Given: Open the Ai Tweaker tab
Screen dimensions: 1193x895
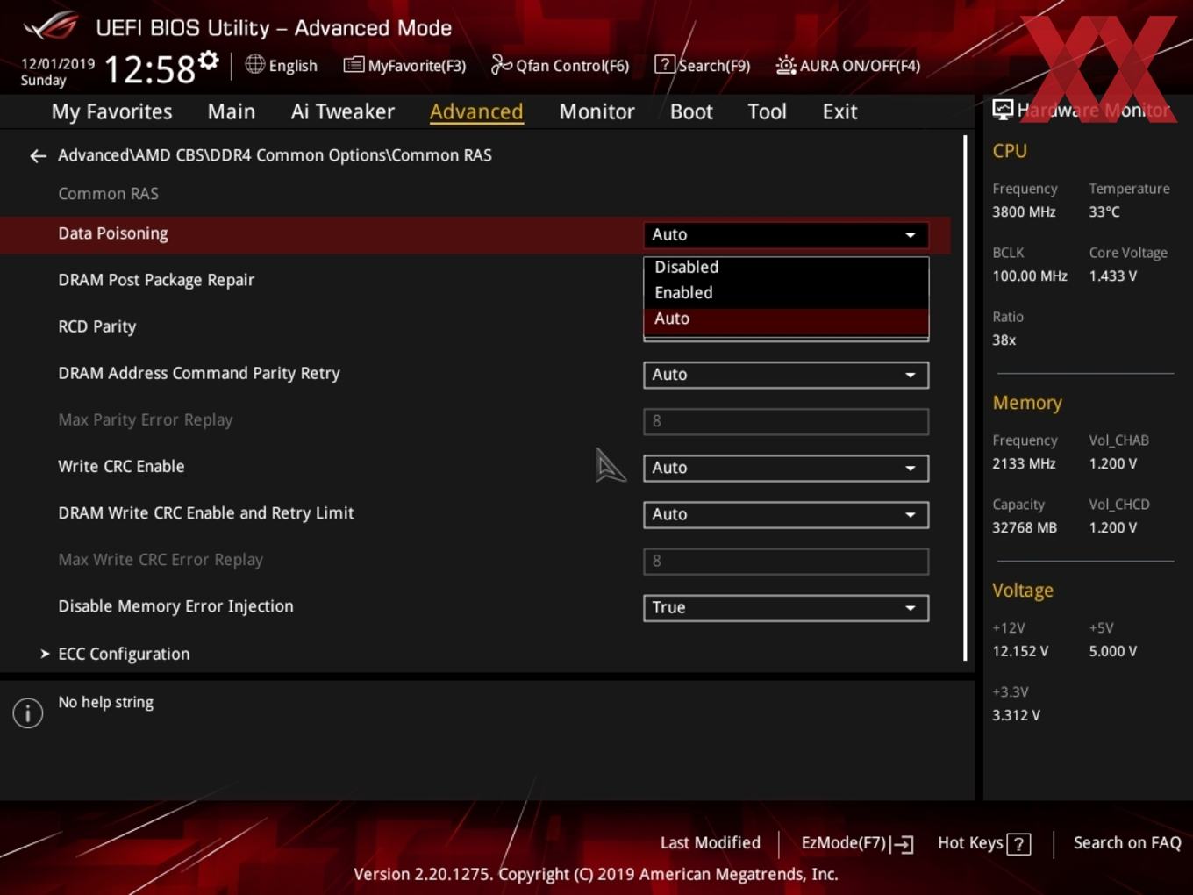Looking at the screenshot, I should [x=343, y=111].
